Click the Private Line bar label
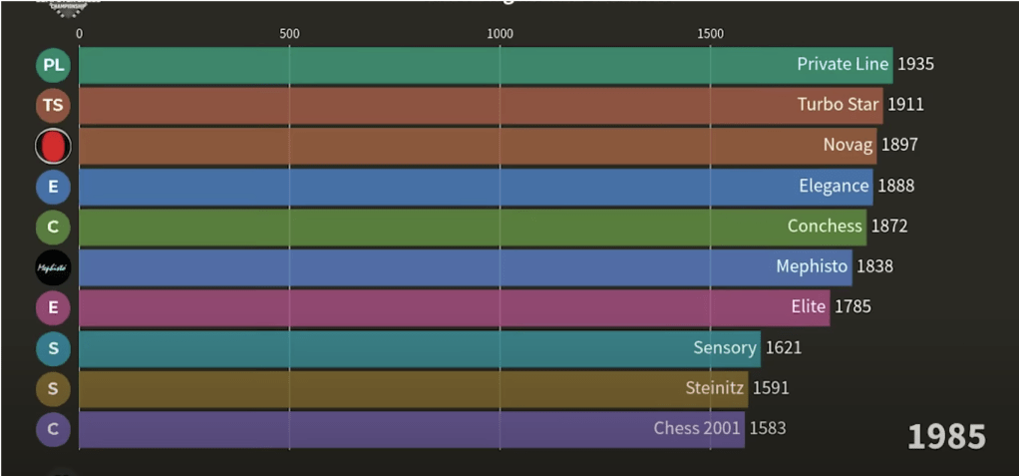 842,64
